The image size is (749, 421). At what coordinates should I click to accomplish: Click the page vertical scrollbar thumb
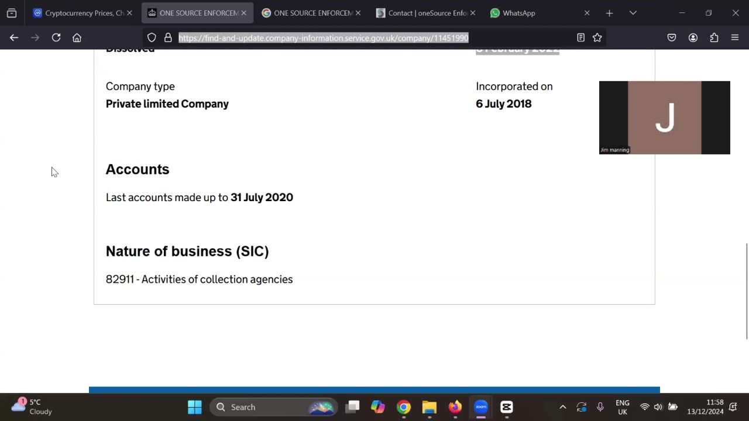pyautogui.click(x=747, y=291)
